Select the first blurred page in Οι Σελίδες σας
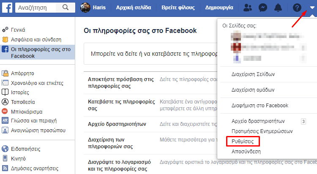Viewport: 317px width, 174px height. pos(268,37)
